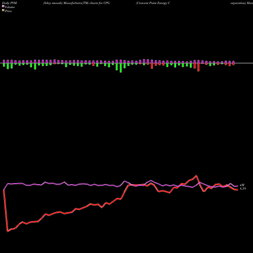
Task: Click the '4M' volume value label
Action: tap(242, 185)
